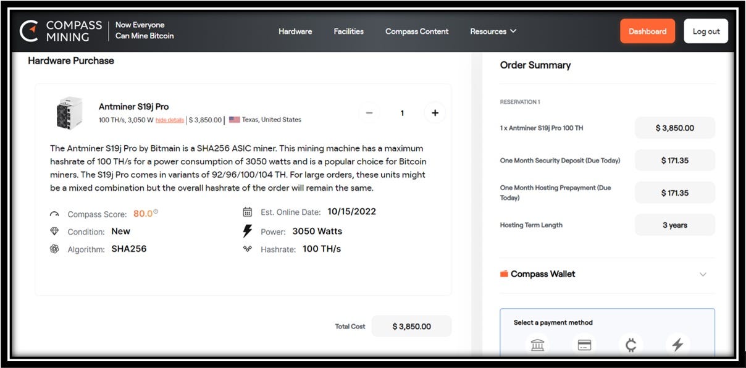Click the Log out button

tap(706, 31)
